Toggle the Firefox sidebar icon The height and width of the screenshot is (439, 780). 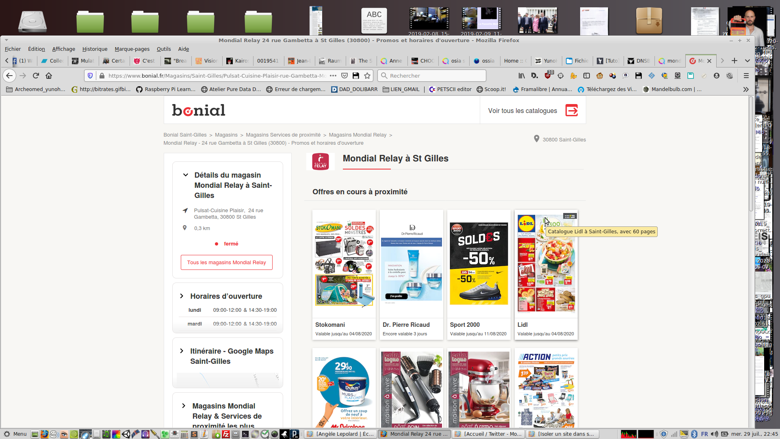tap(587, 76)
